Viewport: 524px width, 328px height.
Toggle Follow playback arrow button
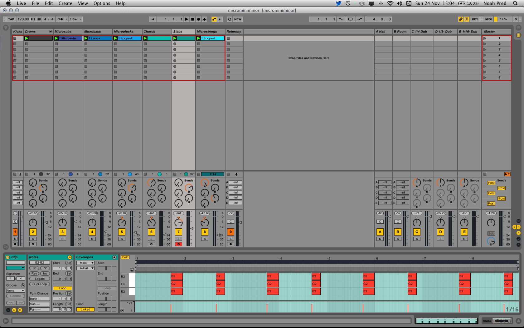tap(153, 19)
